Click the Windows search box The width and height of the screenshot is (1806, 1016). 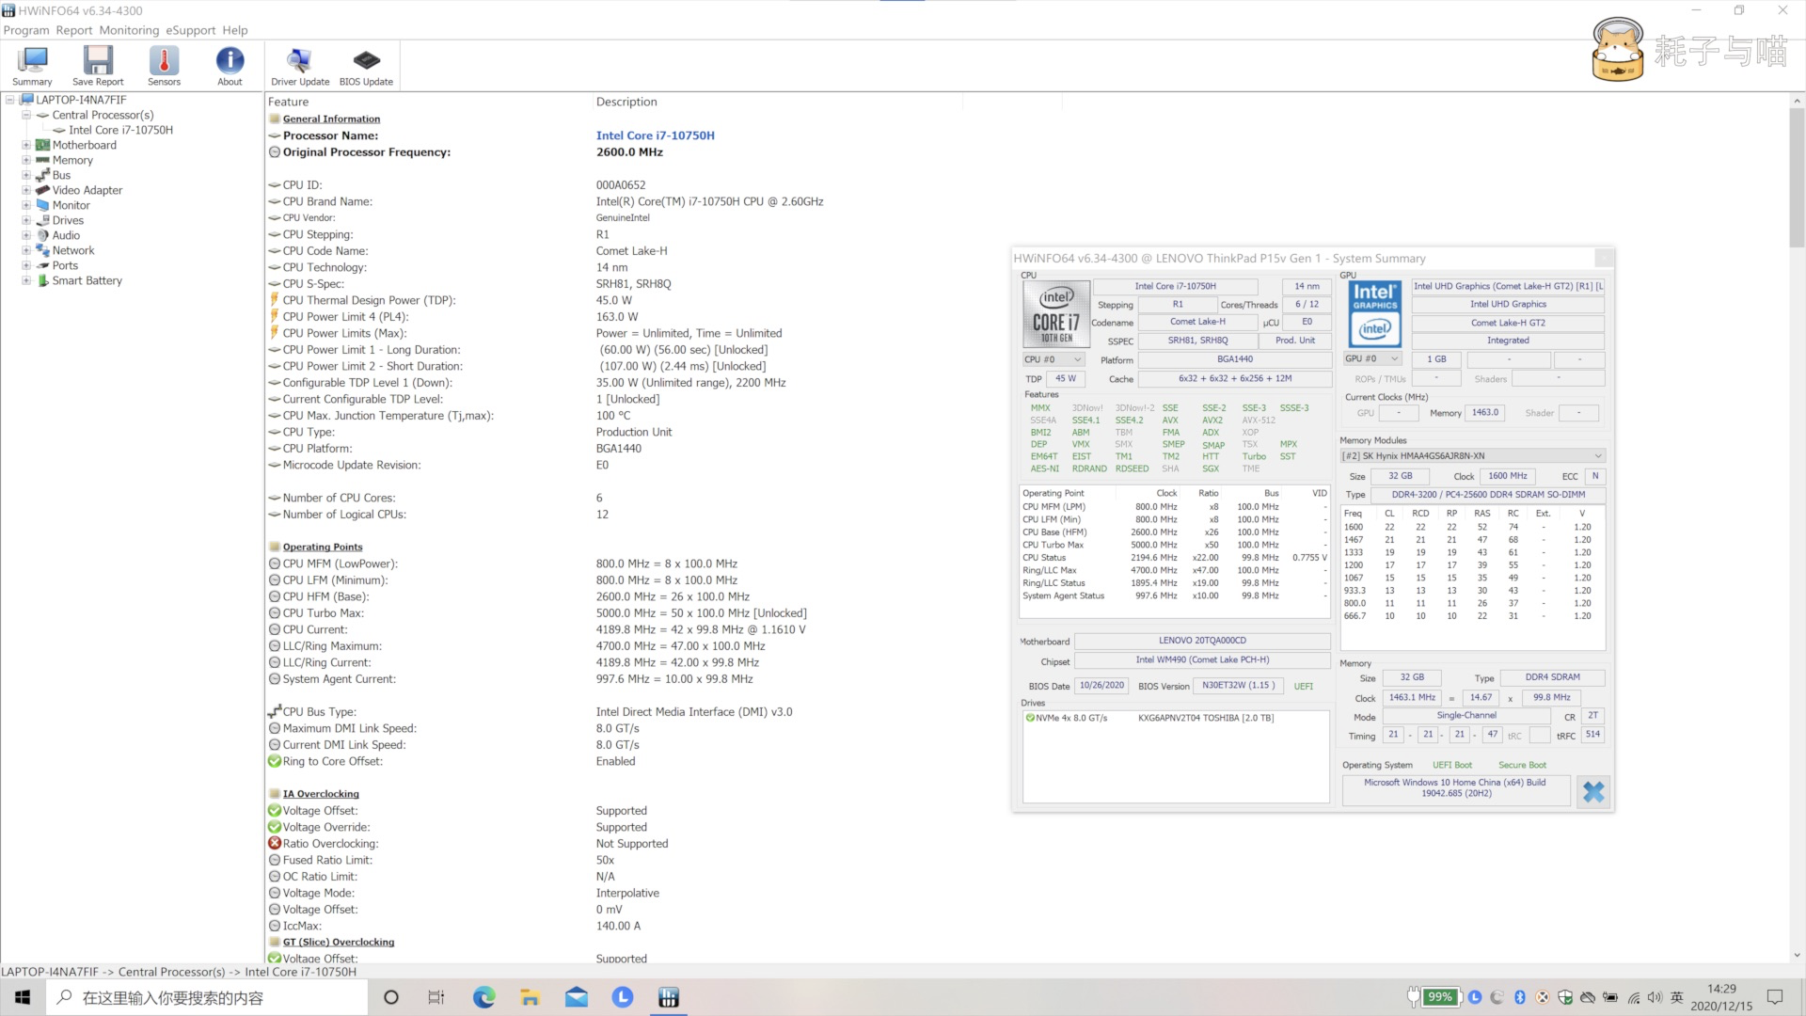point(207,997)
